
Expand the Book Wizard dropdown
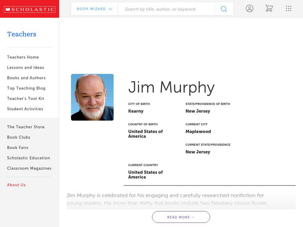pos(92,8)
